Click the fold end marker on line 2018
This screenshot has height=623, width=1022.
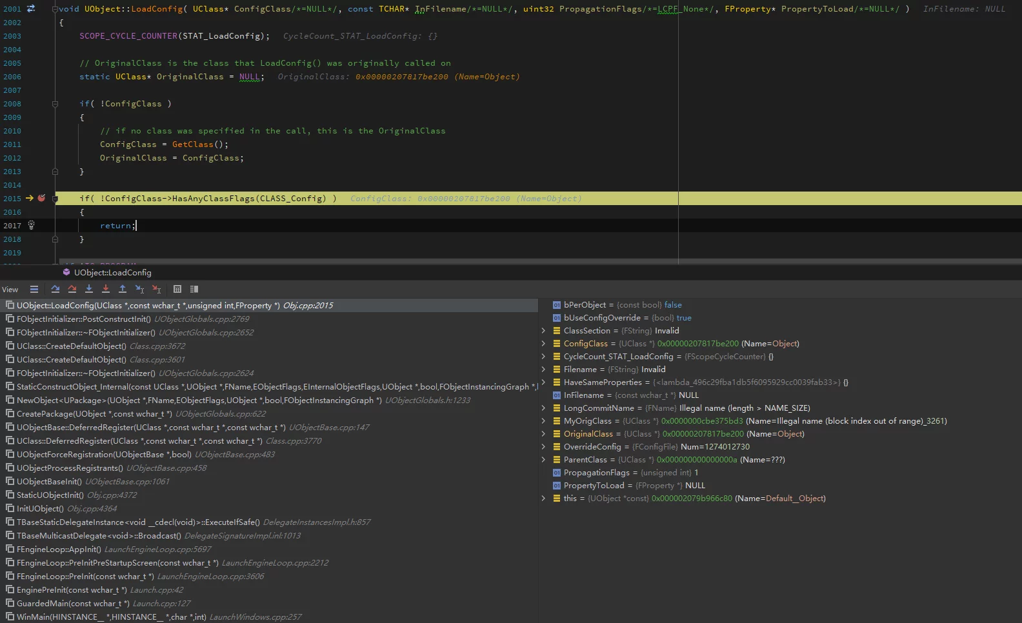click(55, 239)
